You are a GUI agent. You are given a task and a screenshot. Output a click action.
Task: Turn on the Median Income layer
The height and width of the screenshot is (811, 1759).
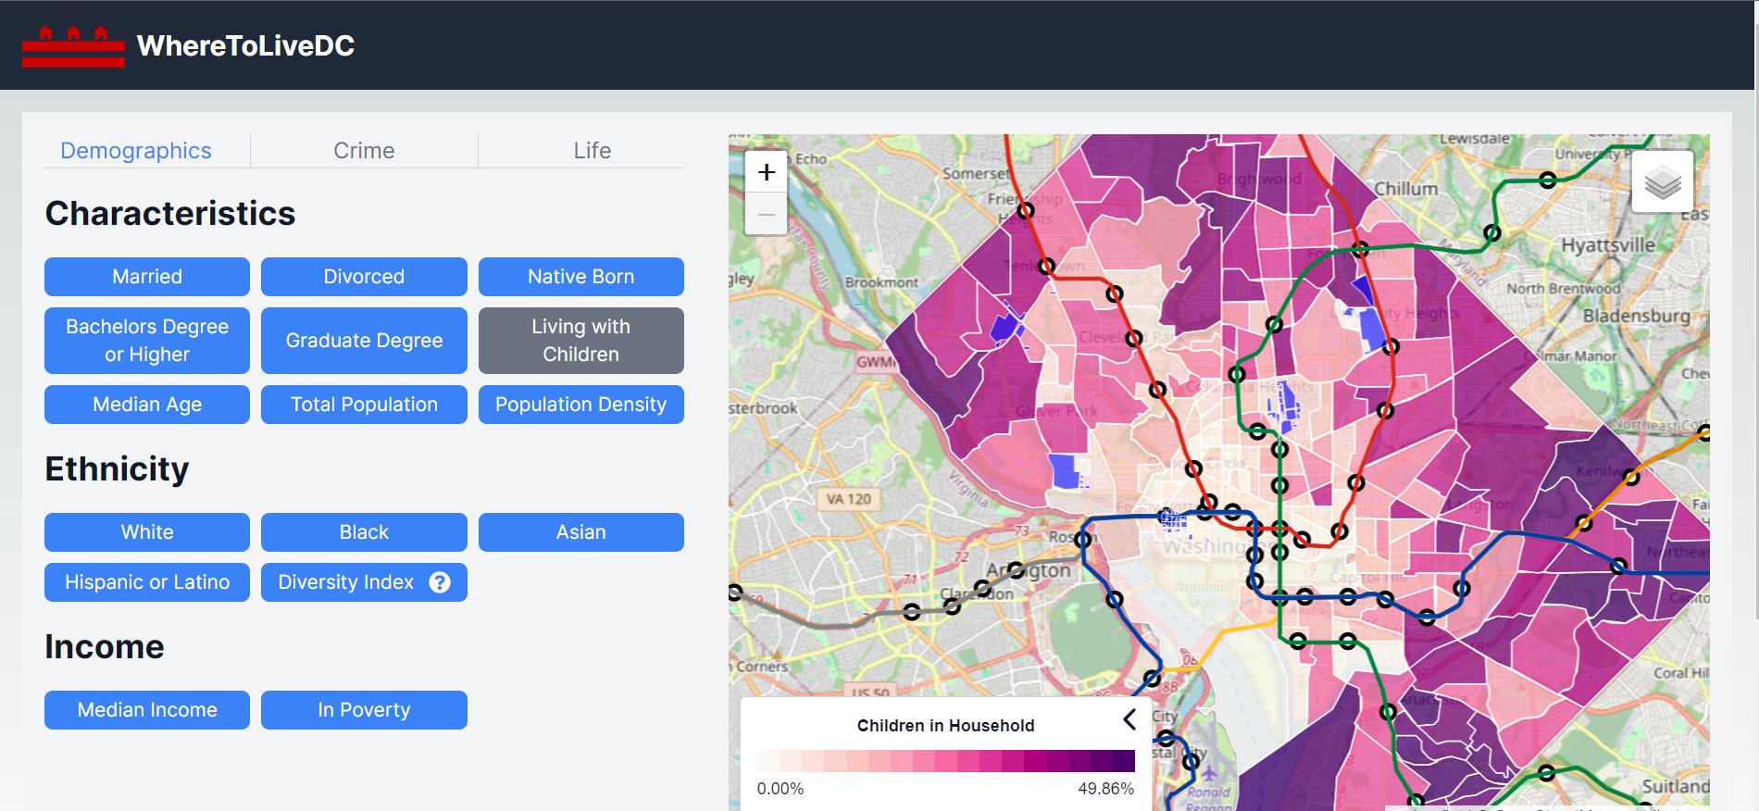147,710
